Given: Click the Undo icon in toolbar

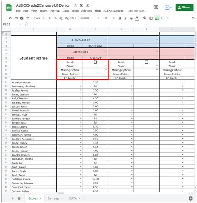Looking at the screenshot, I should pyautogui.click(x=10, y=18).
